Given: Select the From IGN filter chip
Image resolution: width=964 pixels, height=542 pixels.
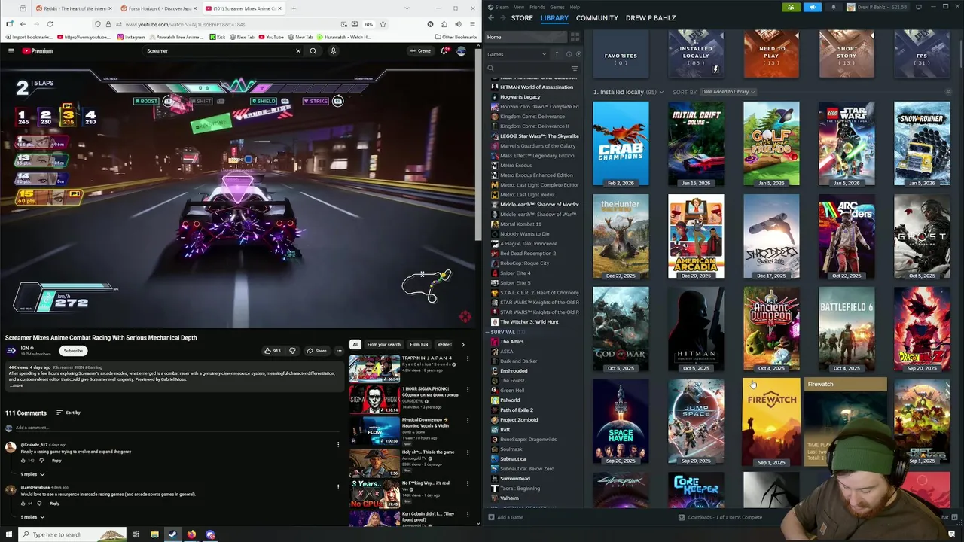Looking at the screenshot, I should [419, 344].
